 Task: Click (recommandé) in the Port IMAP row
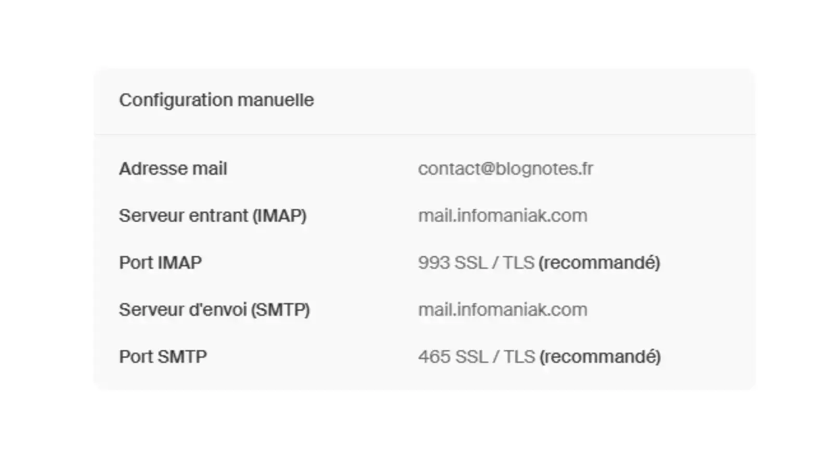tap(599, 263)
